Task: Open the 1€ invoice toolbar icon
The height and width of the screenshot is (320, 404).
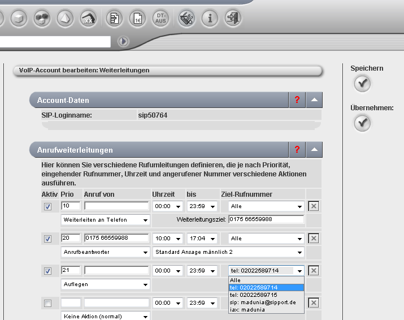Action: pyautogui.click(x=138, y=19)
